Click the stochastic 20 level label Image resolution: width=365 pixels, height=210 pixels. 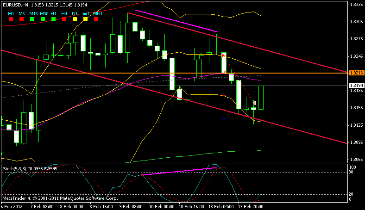tap(351, 194)
